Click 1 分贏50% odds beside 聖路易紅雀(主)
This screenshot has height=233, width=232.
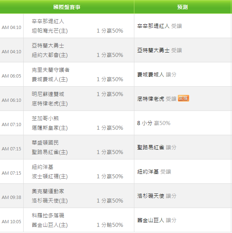tap(110, 152)
